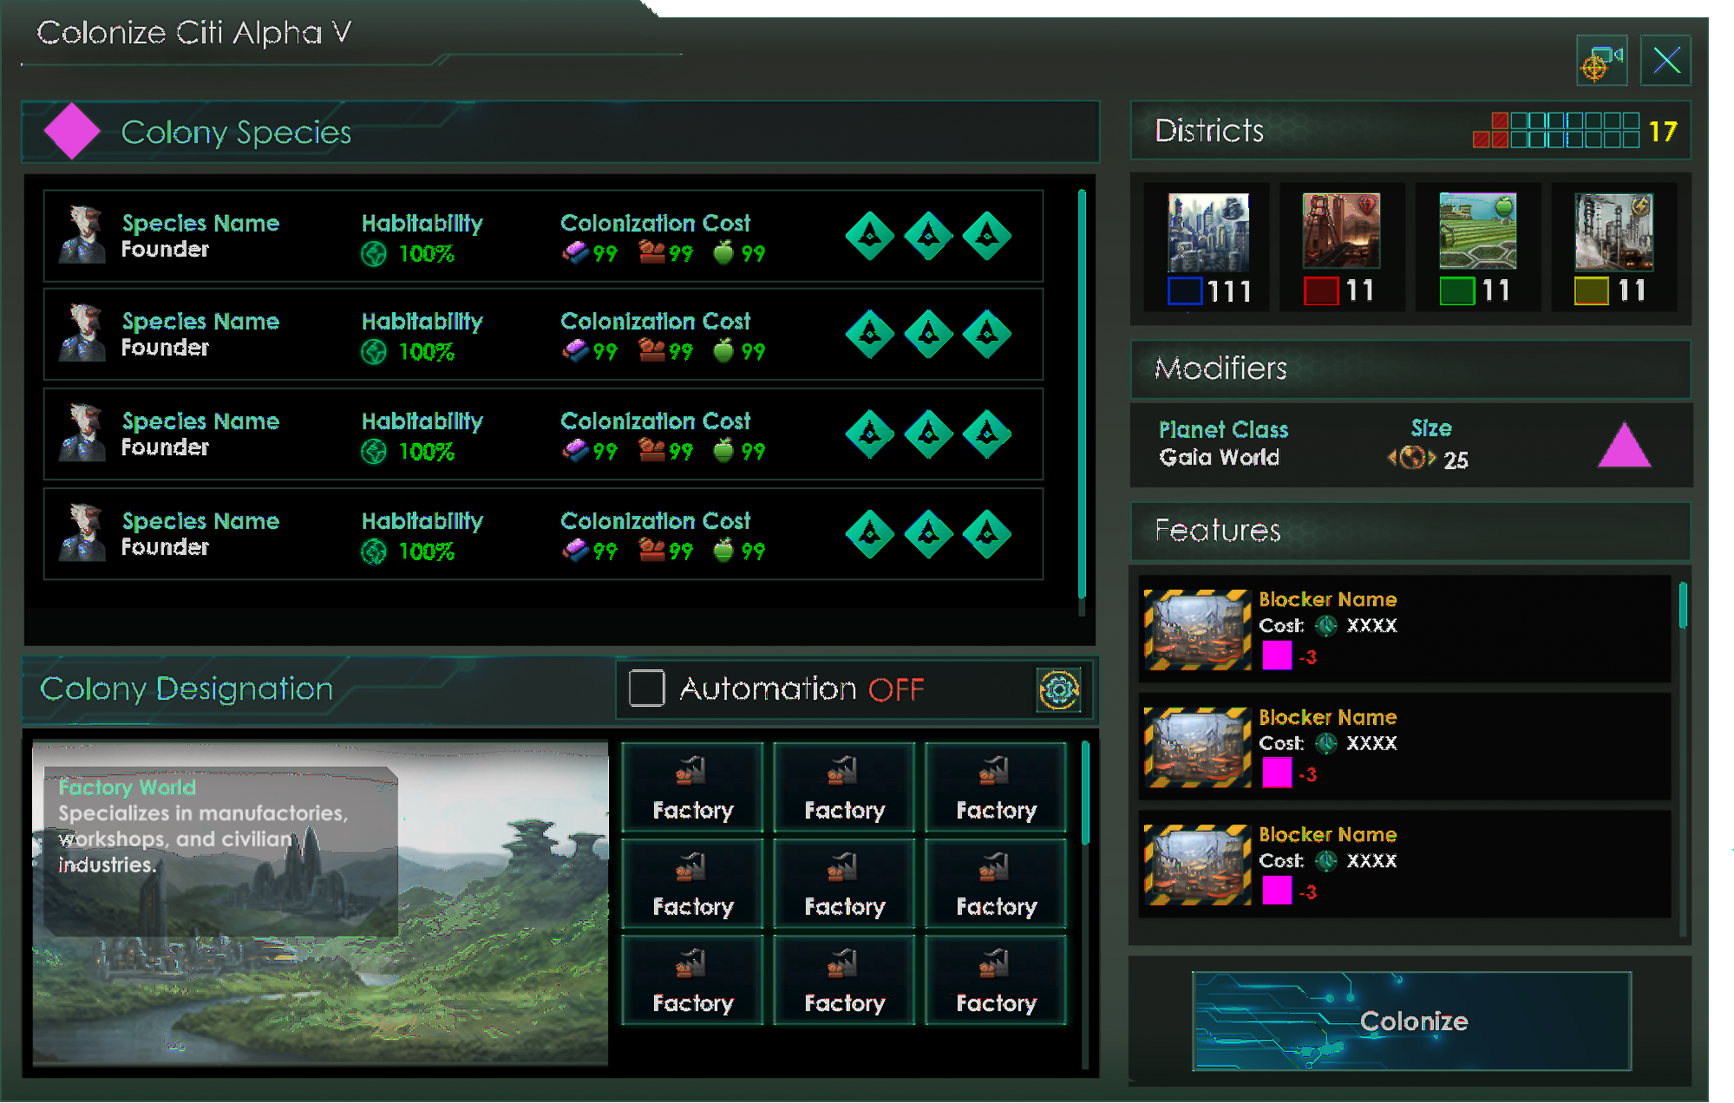The image size is (1734, 1103).
Task: Click the Colonize button
Action: (1411, 1021)
